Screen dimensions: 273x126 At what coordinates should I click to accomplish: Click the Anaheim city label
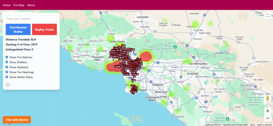158,85
